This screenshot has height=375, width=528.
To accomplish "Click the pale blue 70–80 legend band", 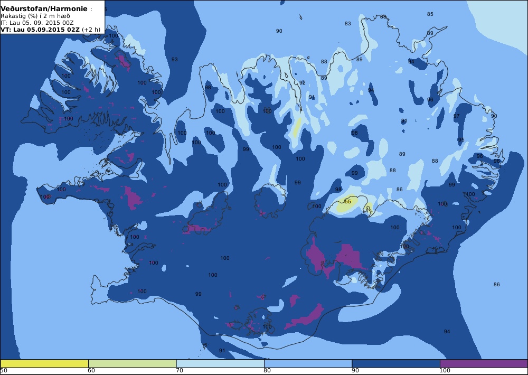I will (220, 363).
